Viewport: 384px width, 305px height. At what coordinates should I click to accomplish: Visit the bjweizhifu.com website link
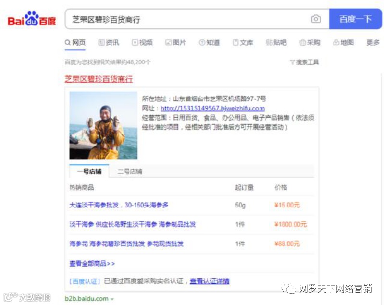[x=212, y=108]
